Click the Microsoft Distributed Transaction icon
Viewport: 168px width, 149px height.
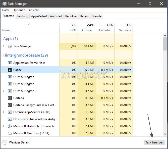(x=10, y=126)
